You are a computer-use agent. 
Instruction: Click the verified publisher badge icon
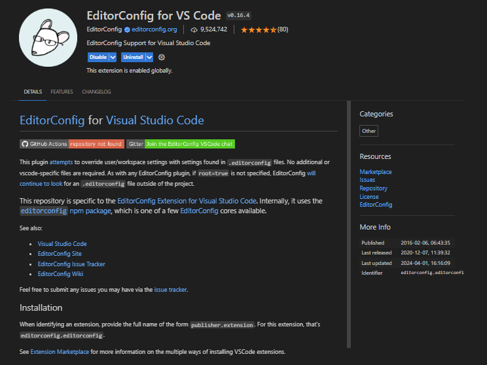click(x=128, y=29)
